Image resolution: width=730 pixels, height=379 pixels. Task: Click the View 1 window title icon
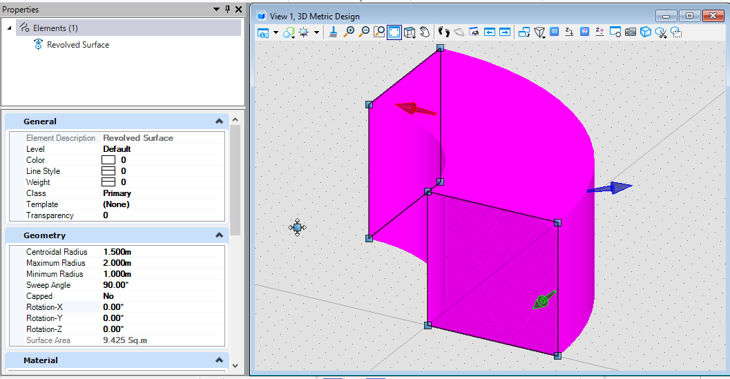(262, 17)
